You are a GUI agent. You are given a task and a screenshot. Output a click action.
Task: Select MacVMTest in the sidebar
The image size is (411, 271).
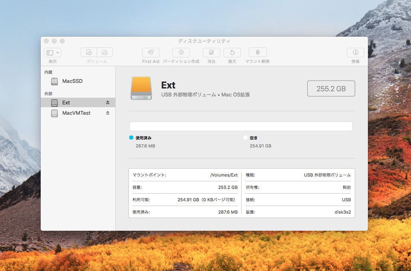[x=76, y=113]
